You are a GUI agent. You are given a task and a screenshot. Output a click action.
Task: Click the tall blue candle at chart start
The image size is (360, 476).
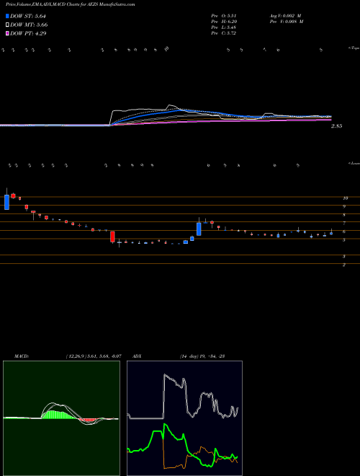(6, 202)
